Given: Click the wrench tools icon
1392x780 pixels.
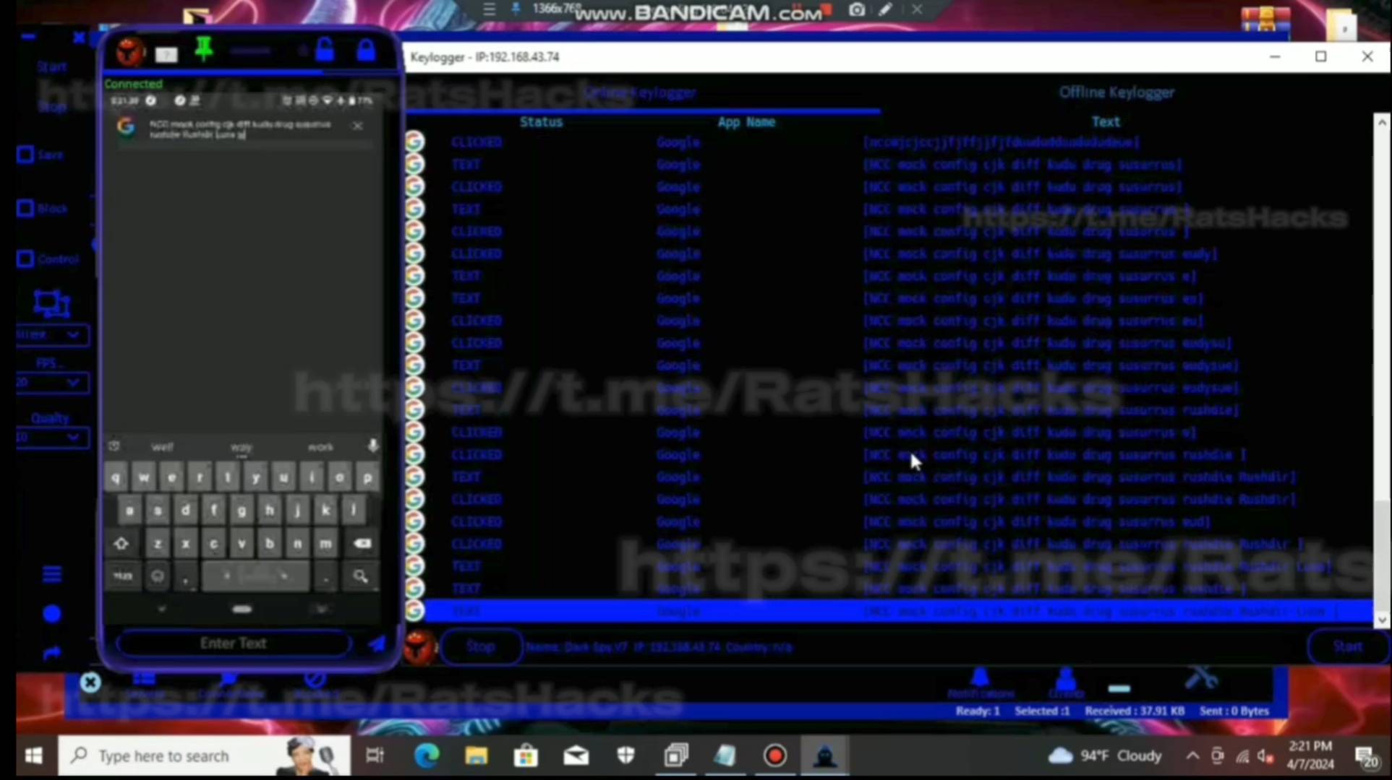Looking at the screenshot, I should 1201,679.
